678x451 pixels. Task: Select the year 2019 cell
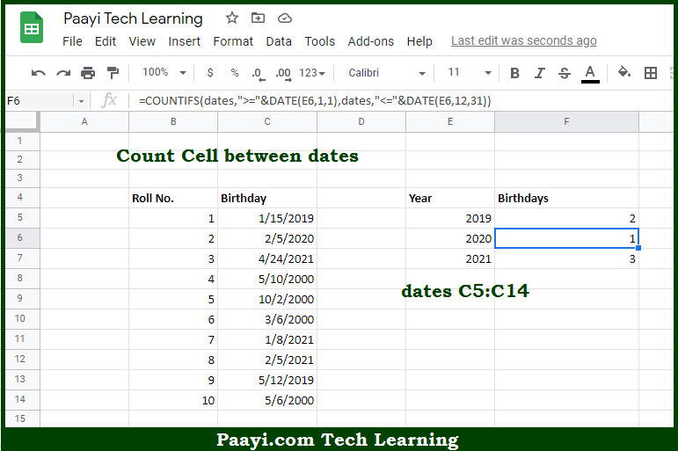pos(450,218)
